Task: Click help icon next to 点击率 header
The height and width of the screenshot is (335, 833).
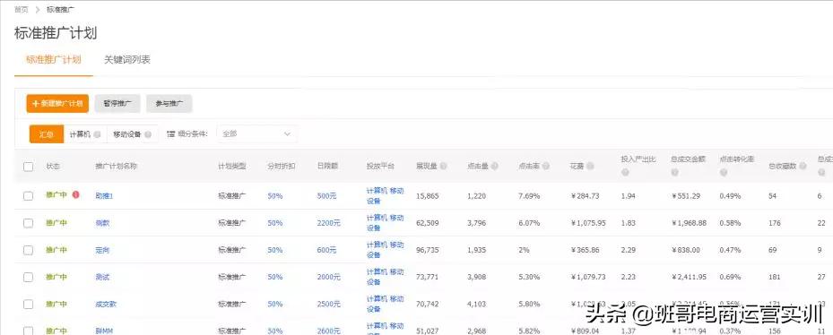Action: point(545,167)
